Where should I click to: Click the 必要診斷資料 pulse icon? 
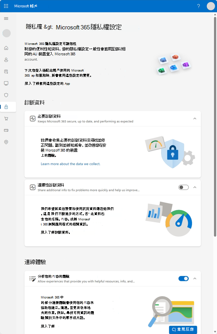[x=32, y=119]
